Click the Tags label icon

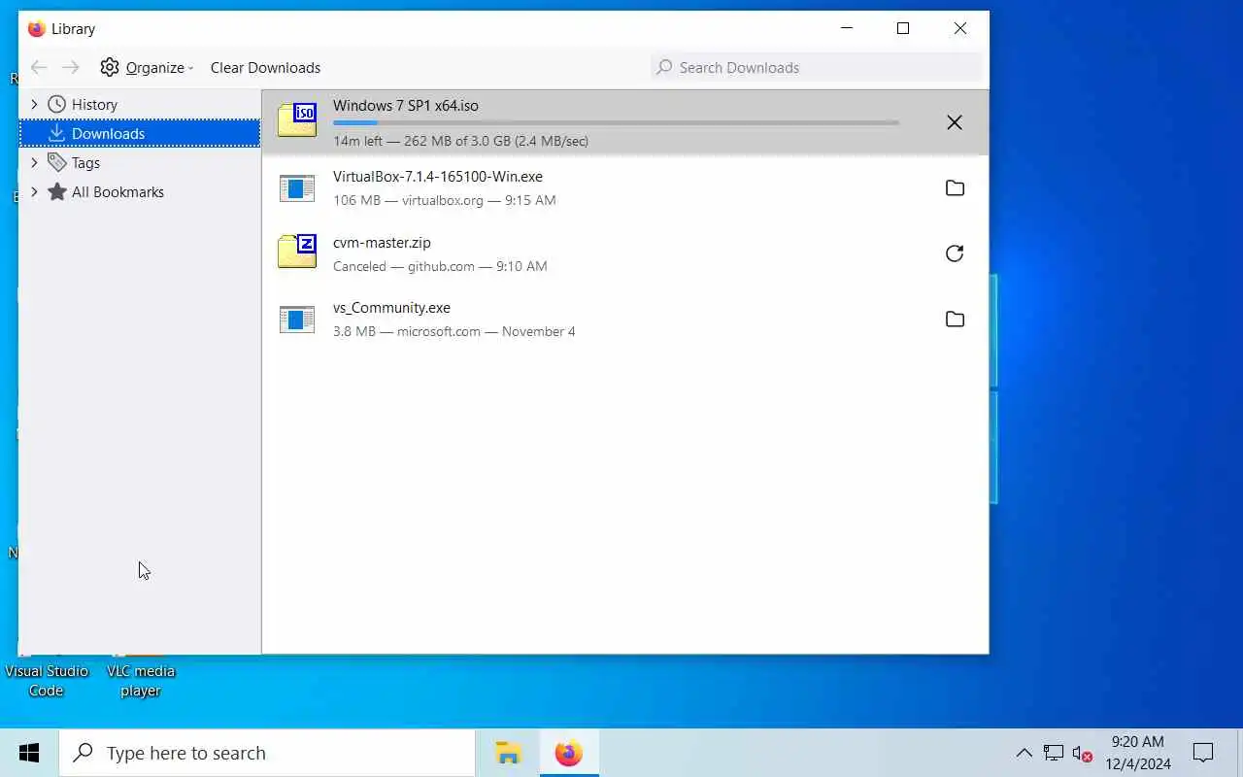tap(57, 162)
